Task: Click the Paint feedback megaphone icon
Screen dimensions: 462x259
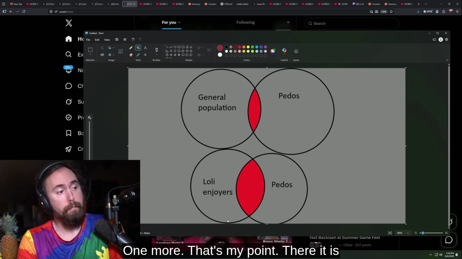Action: (x=434, y=39)
